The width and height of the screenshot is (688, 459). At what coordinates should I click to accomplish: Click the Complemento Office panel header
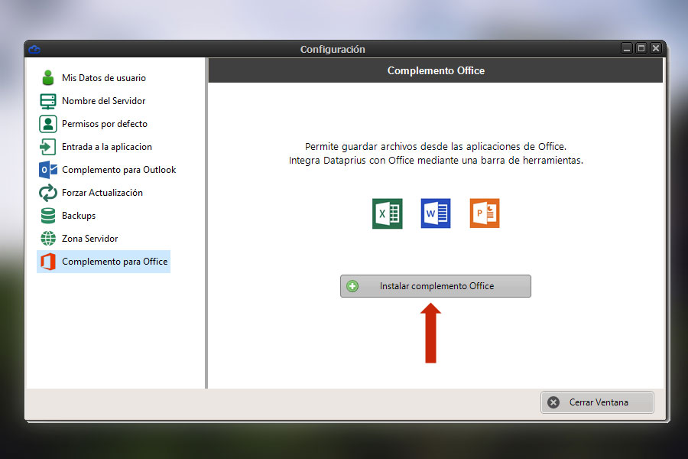(435, 70)
